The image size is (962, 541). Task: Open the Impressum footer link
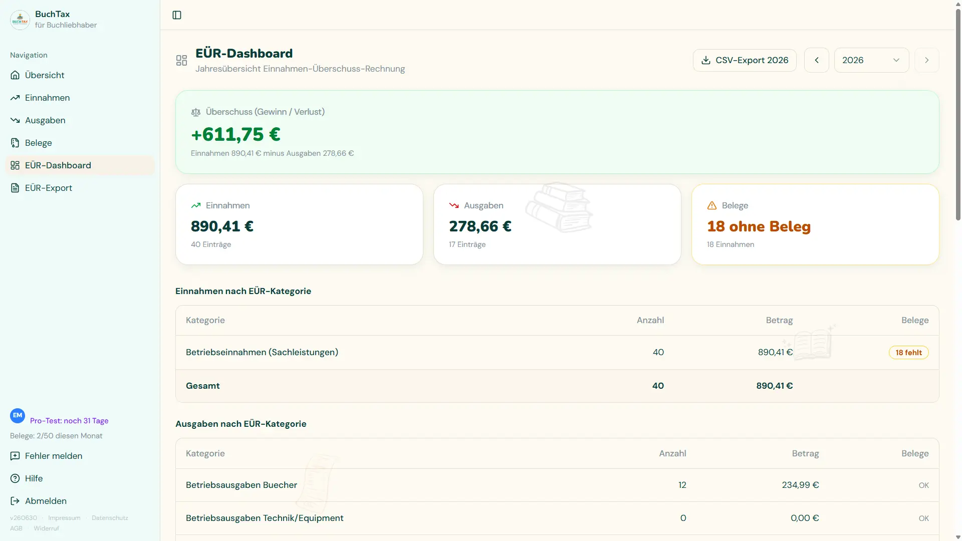coord(64,518)
